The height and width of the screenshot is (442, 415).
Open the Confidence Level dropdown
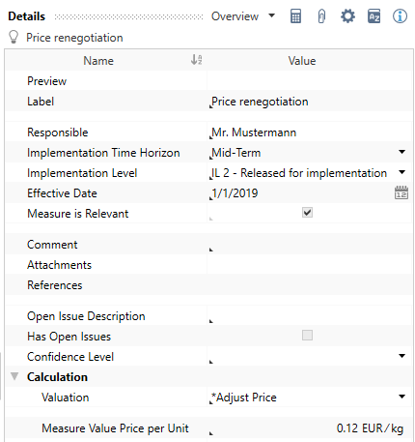[401, 356]
